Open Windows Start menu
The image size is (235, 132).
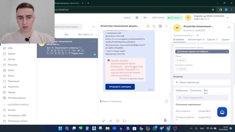[x=60, y=128]
